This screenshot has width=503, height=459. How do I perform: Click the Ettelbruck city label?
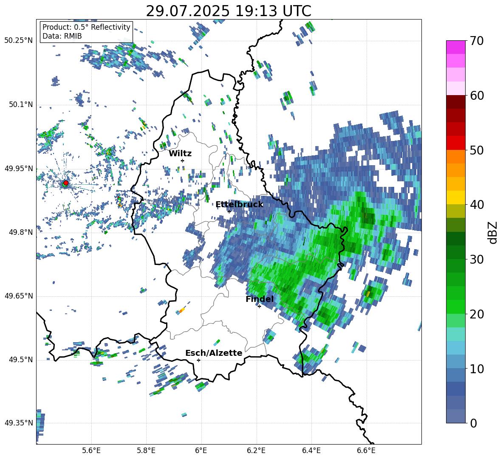(x=239, y=205)
